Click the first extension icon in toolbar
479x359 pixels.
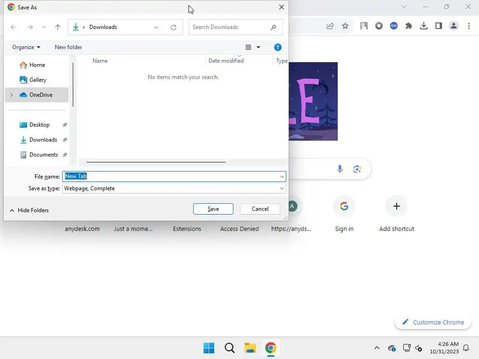tap(364, 26)
